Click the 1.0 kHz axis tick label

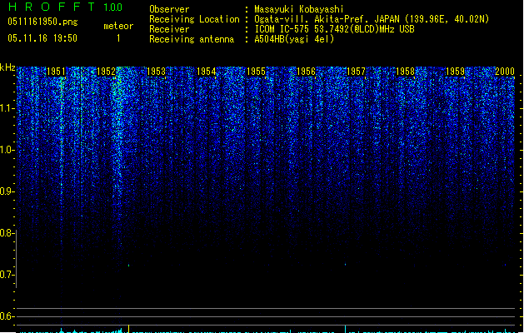(7, 150)
